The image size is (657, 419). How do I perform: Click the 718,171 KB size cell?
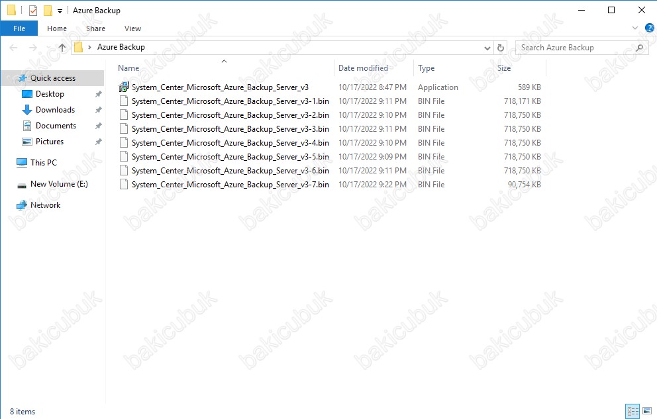(x=522, y=101)
